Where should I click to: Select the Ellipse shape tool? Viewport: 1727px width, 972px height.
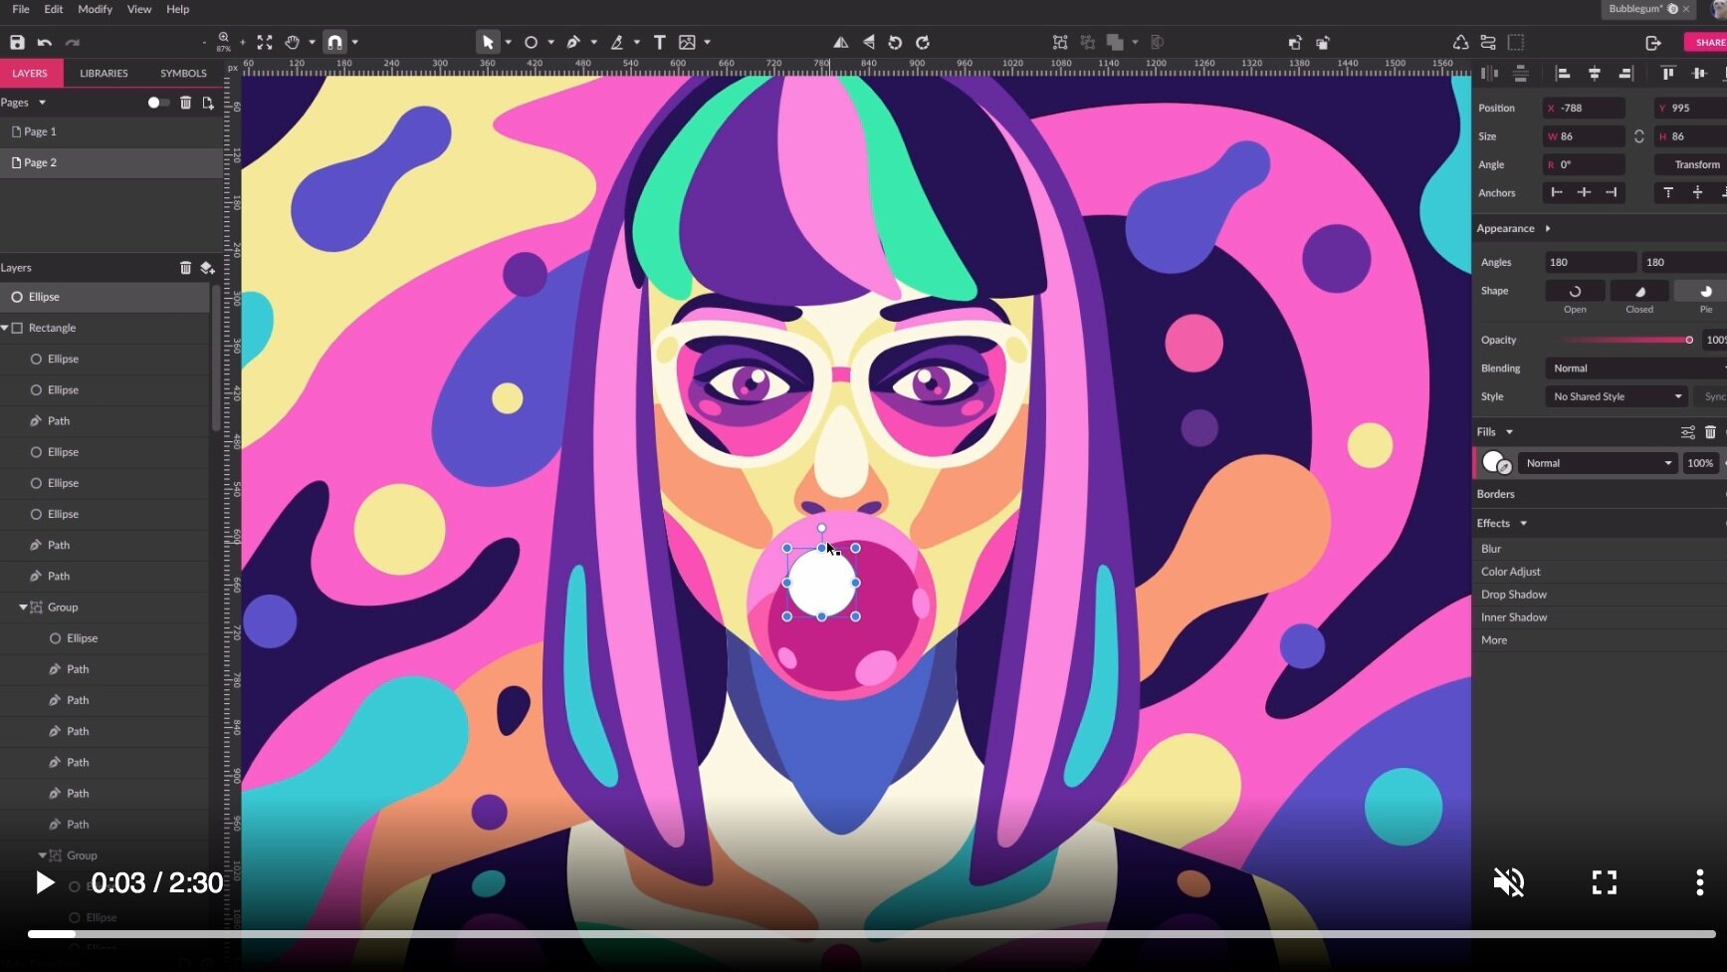pyautogui.click(x=533, y=42)
